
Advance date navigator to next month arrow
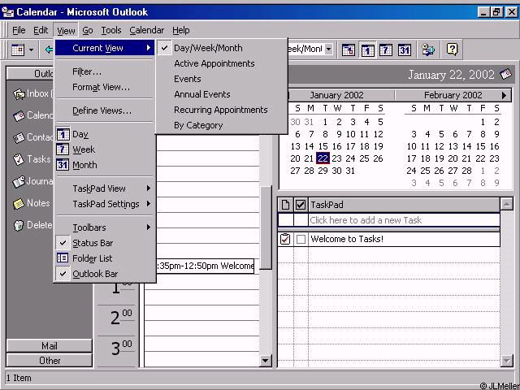click(x=505, y=96)
